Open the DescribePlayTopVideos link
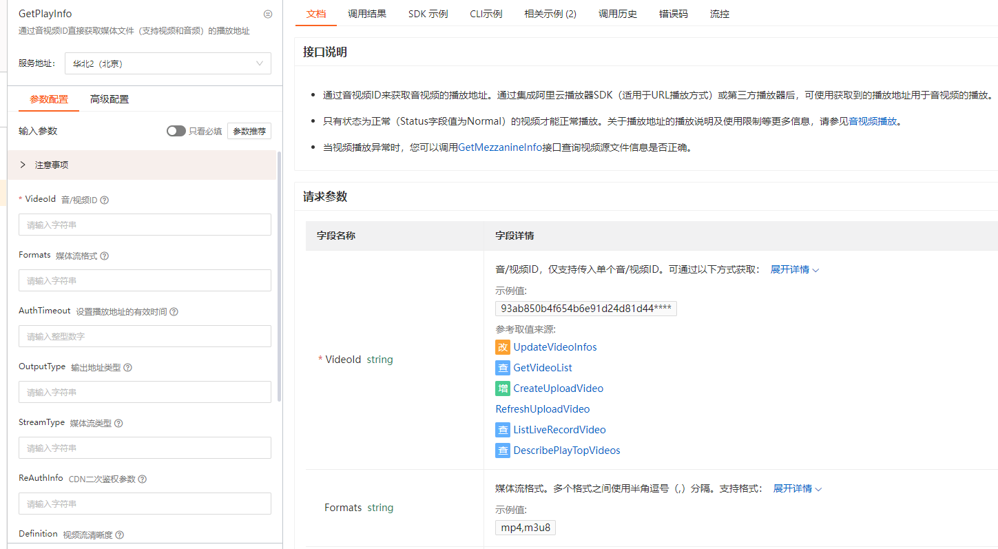 pos(567,450)
